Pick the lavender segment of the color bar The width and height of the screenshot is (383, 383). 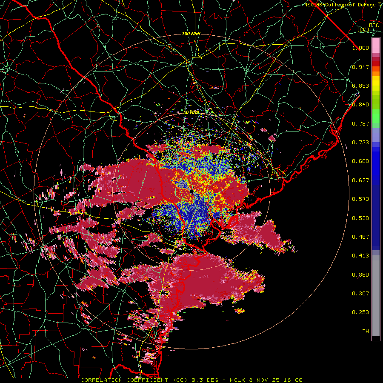tap(376, 135)
